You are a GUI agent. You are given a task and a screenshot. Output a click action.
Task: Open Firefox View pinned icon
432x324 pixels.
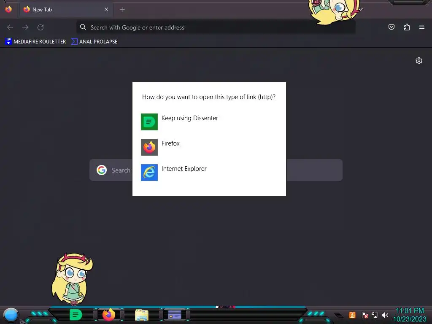click(8, 9)
